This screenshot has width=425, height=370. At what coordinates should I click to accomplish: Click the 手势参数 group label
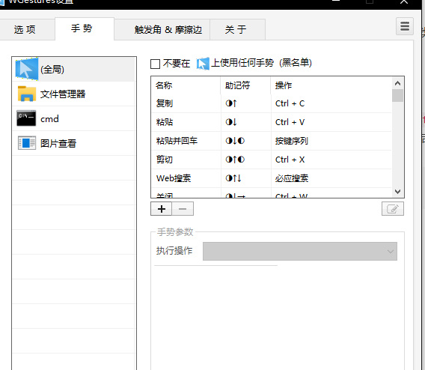(175, 232)
